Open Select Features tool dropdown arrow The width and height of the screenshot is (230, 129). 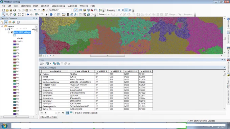click(39, 15)
